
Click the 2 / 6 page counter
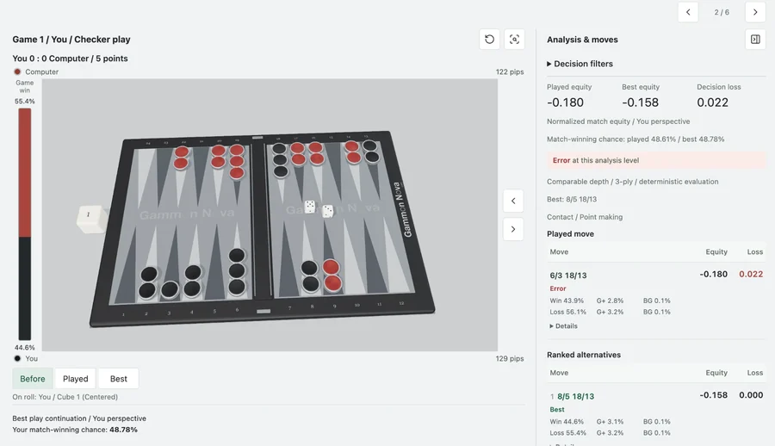coord(722,12)
